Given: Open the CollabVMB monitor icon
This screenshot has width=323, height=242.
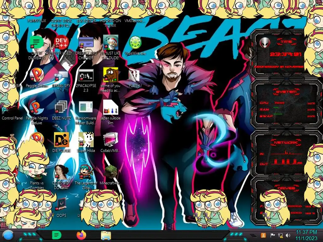Looking at the screenshot, I should 110,140.
